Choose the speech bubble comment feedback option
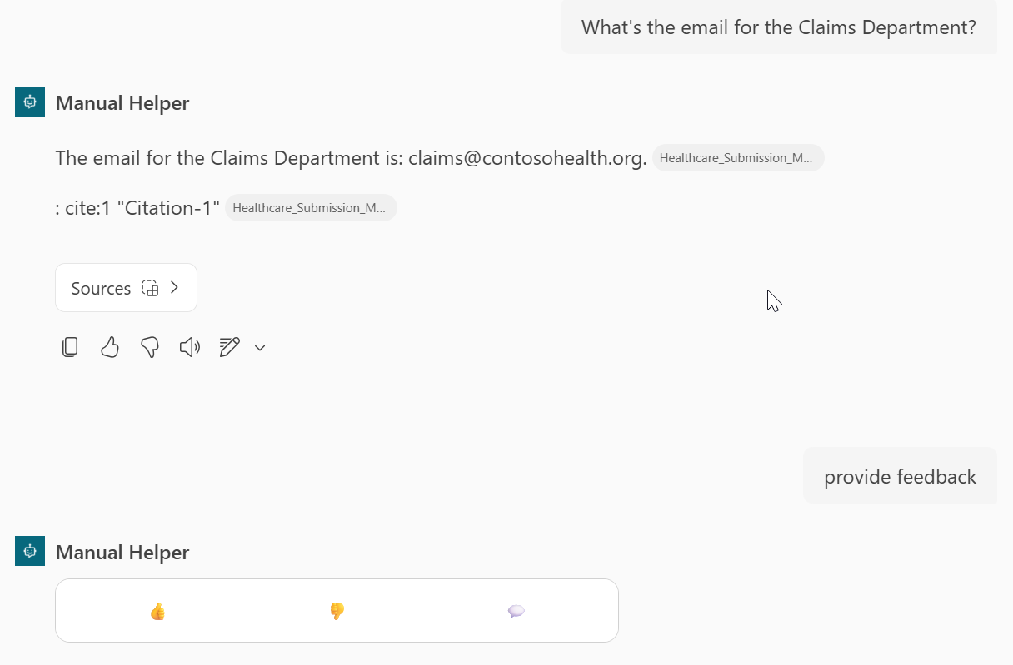1013x665 pixels. point(516,612)
